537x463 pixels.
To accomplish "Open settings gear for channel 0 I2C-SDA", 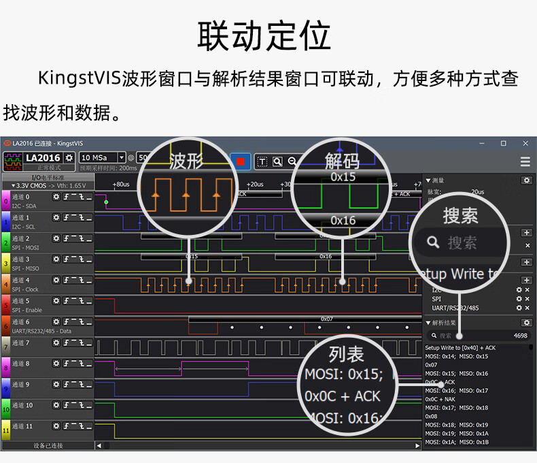I will click(56, 197).
